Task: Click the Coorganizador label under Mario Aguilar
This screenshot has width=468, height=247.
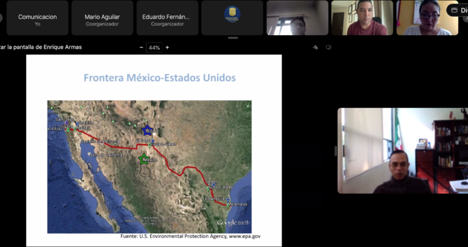Action: tap(102, 24)
